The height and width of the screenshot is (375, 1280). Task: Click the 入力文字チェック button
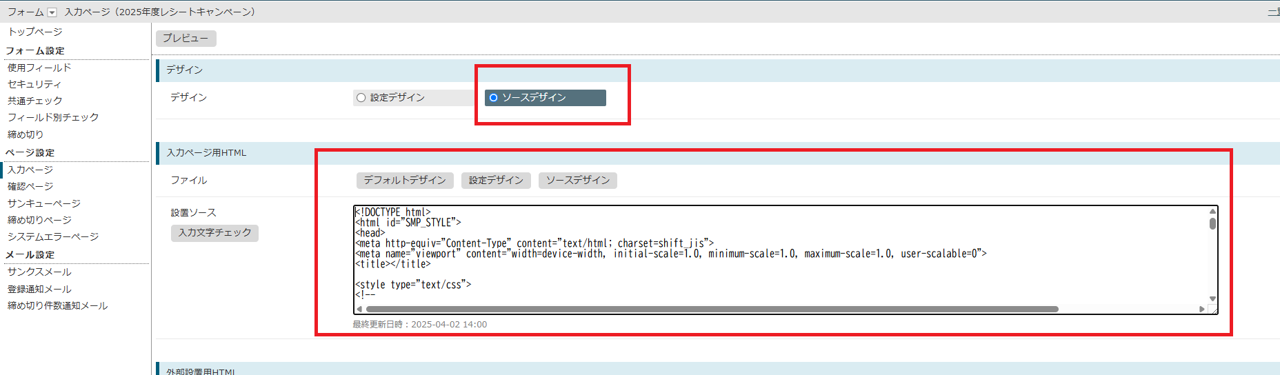[x=214, y=233]
